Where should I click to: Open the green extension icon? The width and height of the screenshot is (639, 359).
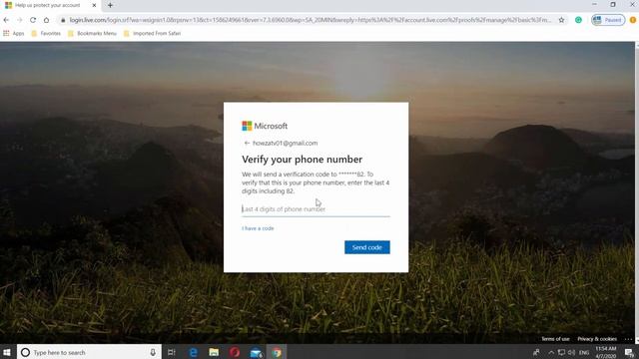coord(578,20)
